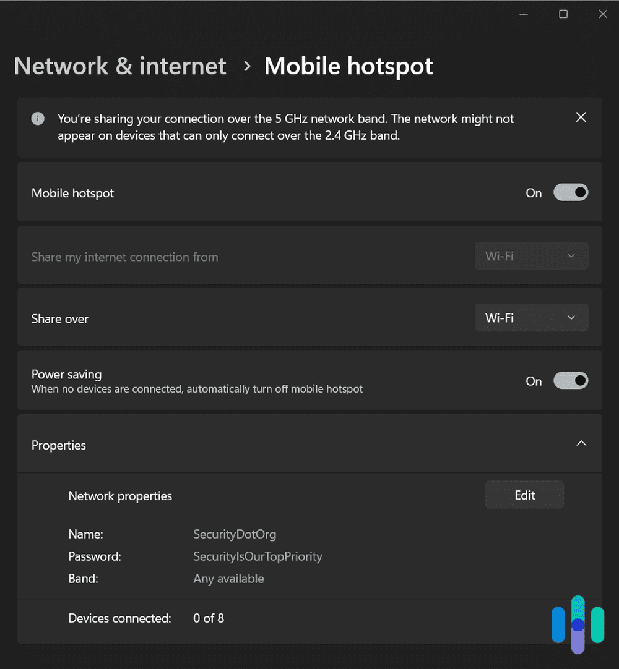Click the Mobile hotspot breadcrumb title

[x=348, y=66]
